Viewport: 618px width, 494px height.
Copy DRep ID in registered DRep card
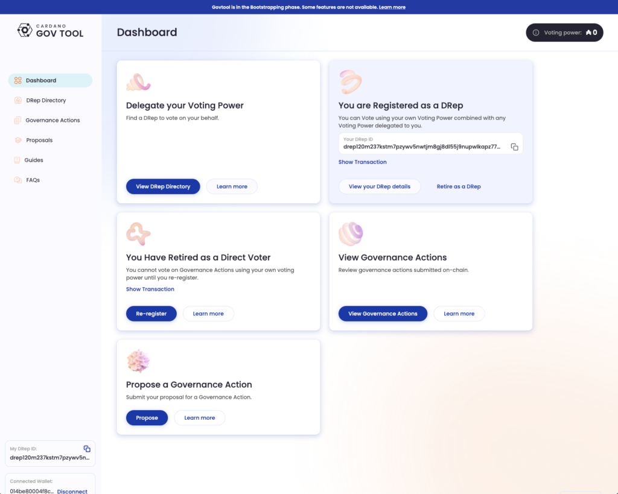click(514, 147)
